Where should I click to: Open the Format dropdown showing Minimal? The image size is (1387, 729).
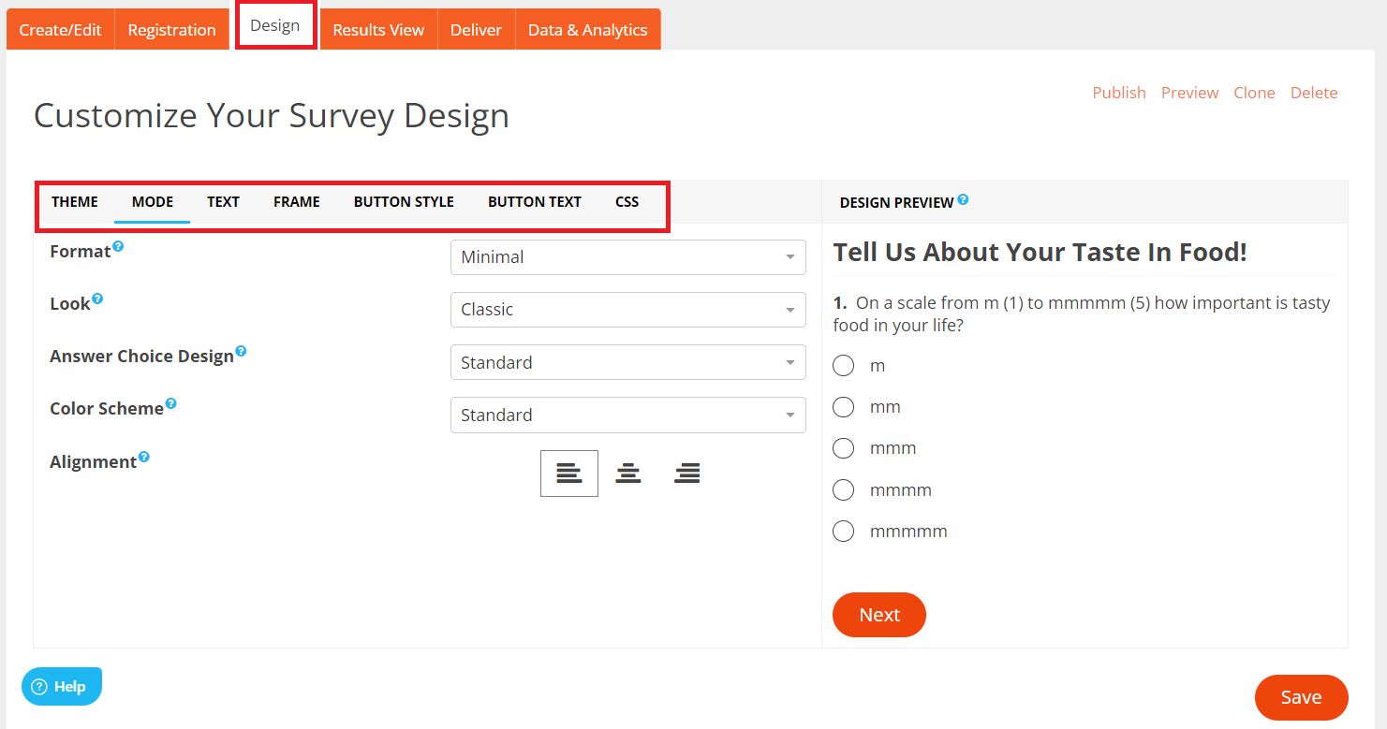[627, 257]
